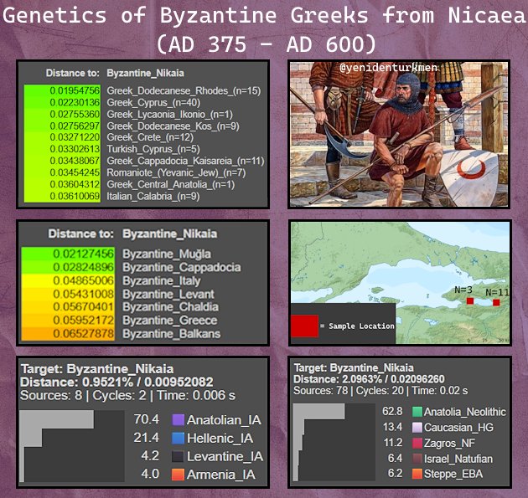Viewport: 528px width, 498px height.
Task: Click the Levantine_IA dark color swatch
Action: point(178,456)
